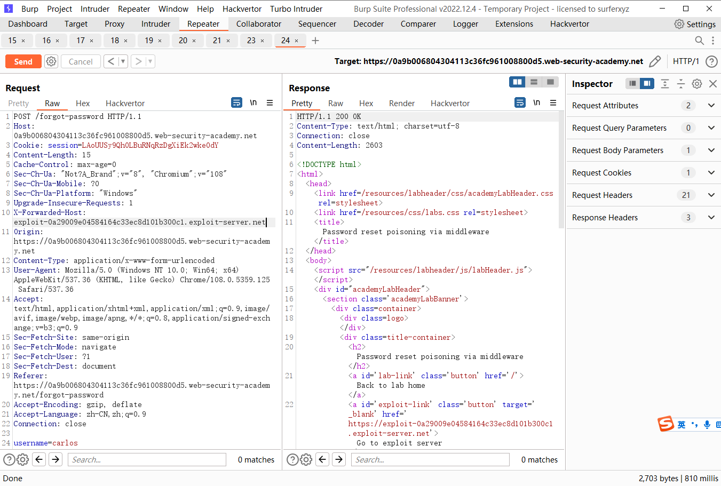This screenshot has height=486, width=721.
Task: Dock Inspector to the left side
Action: (x=632, y=83)
